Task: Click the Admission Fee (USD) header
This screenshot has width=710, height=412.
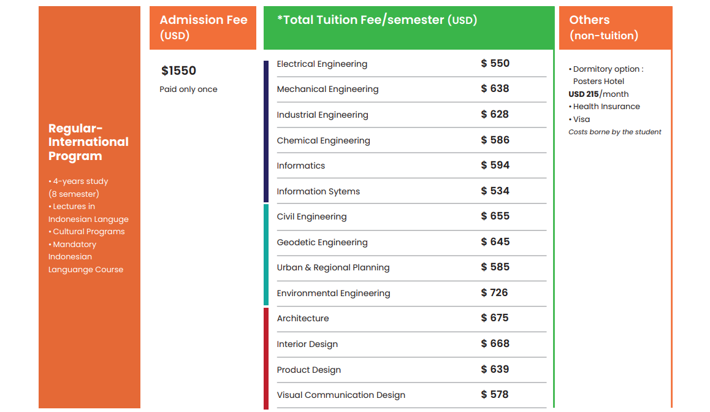Action: point(203,28)
